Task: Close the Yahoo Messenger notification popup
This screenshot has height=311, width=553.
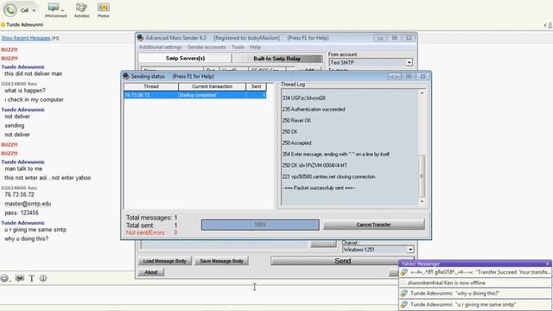Action: (x=547, y=263)
